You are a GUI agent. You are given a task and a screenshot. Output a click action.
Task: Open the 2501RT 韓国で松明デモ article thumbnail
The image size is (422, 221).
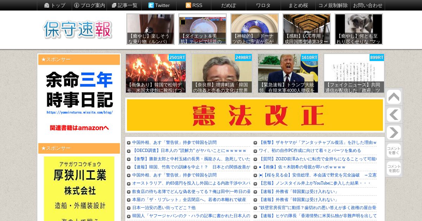click(156, 73)
